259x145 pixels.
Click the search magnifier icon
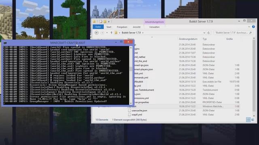251,33
